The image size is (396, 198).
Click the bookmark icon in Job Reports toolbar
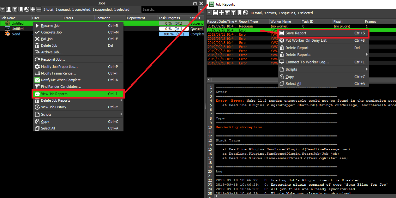click(x=239, y=13)
